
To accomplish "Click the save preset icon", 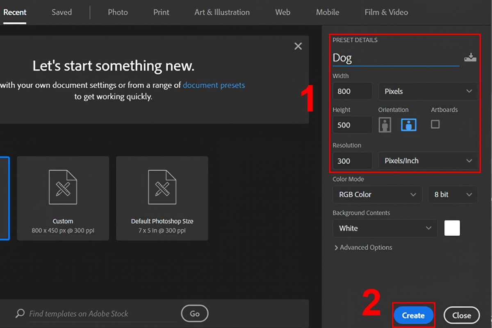I will [470, 58].
